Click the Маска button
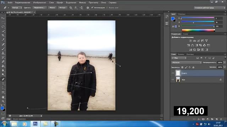 pyautogui.click(x=52, y=8)
